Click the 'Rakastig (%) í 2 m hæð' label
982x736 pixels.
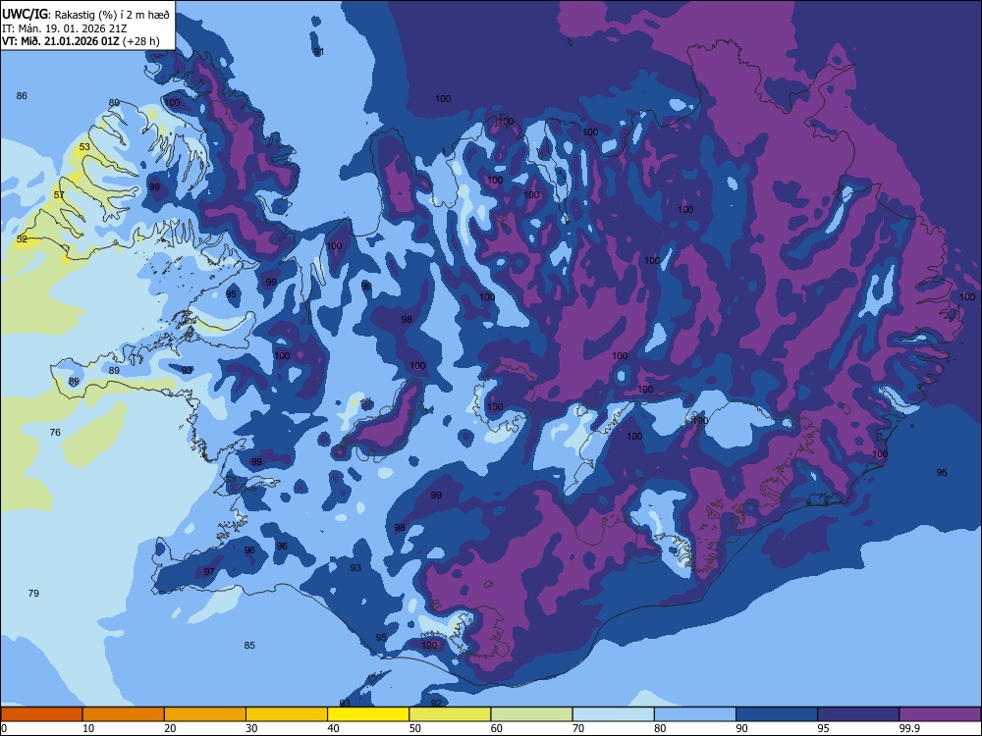112,15
